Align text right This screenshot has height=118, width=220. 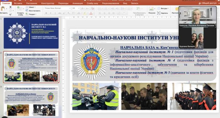click(x=109, y=13)
